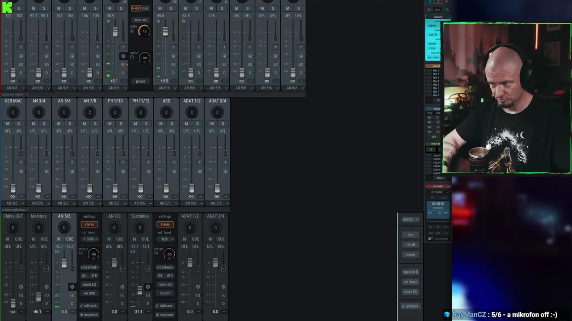
Task: Click the -46.1 level value on Monitory
Action: (38, 312)
